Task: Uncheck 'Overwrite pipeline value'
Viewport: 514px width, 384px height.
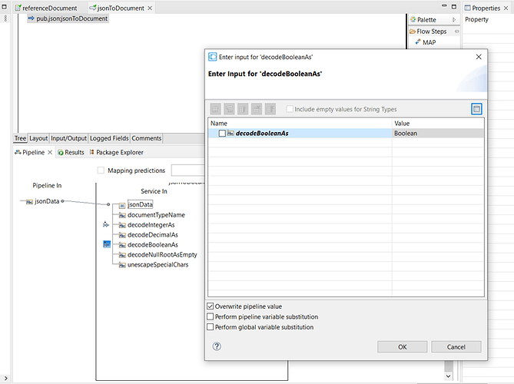Action: [x=211, y=306]
